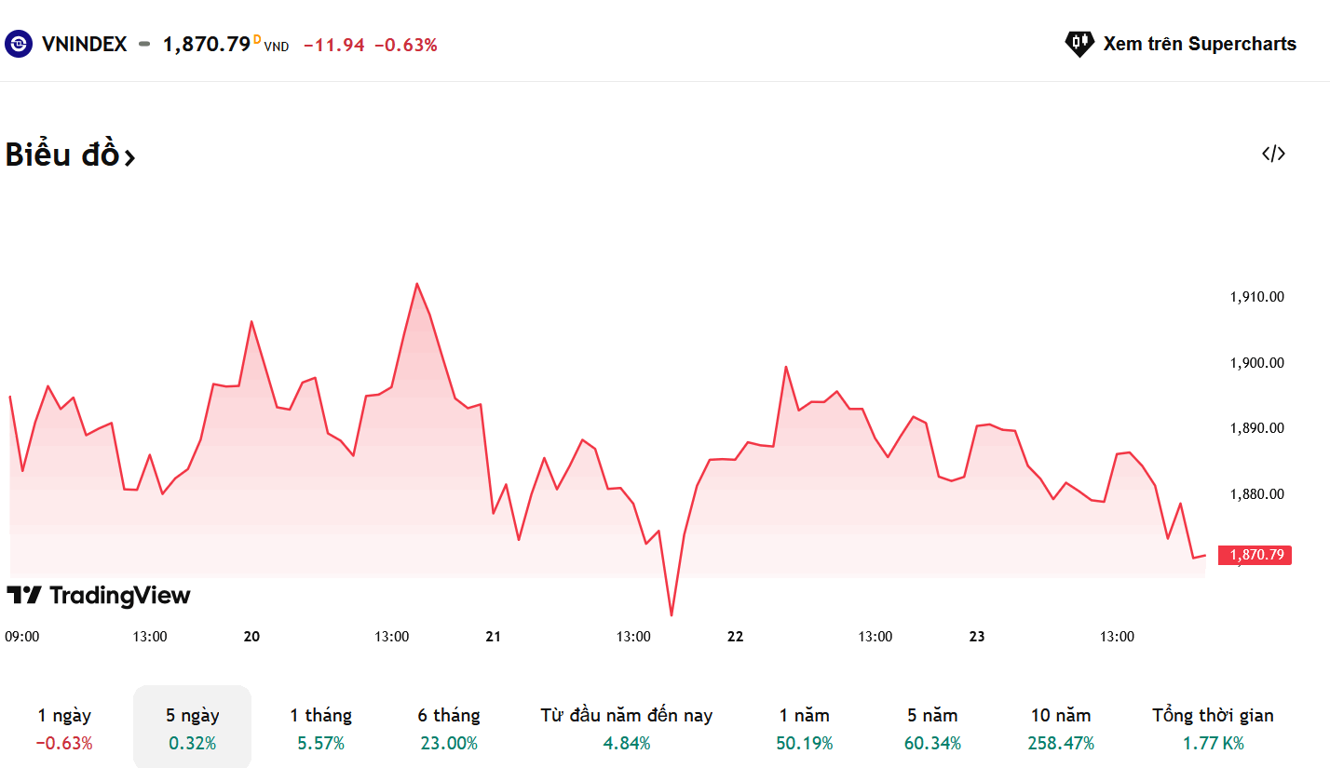Expand the Biểu đồ chevron arrow
The width and height of the screenshot is (1330, 768).
coord(129,157)
